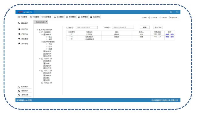Screen dimensions: 198x113
Task: Select 门店列表 in the left sidebar
Action: click(x=24, y=34)
